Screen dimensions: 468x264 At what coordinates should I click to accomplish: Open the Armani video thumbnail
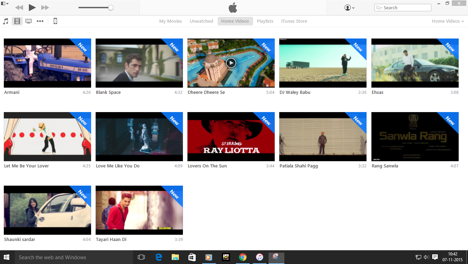coord(47,63)
